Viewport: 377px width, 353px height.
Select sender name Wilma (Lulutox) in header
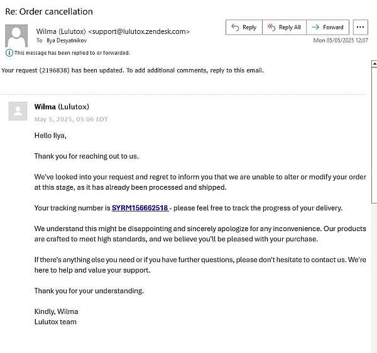pos(61,31)
